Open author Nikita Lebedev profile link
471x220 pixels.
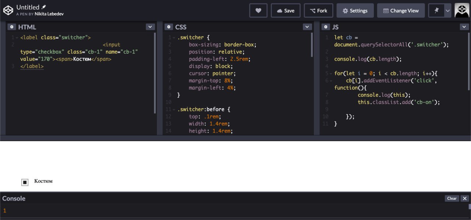[49, 14]
